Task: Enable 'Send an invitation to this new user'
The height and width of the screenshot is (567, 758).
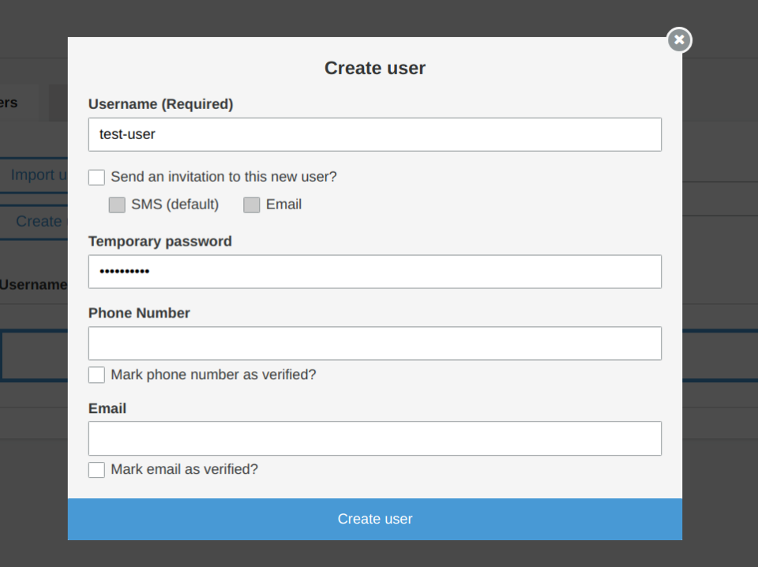Action: 96,177
